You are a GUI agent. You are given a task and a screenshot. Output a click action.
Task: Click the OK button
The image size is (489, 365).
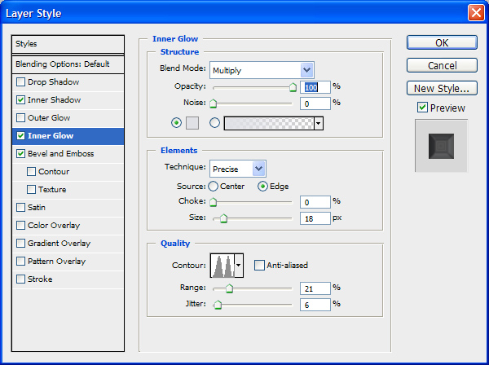(x=441, y=42)
